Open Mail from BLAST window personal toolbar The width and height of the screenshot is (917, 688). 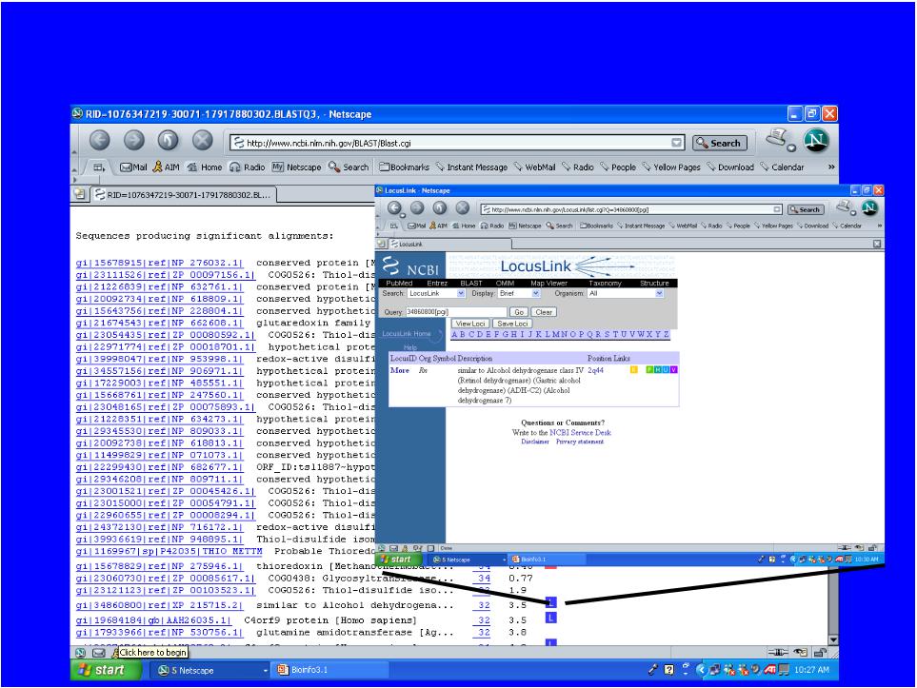(133, 167)
